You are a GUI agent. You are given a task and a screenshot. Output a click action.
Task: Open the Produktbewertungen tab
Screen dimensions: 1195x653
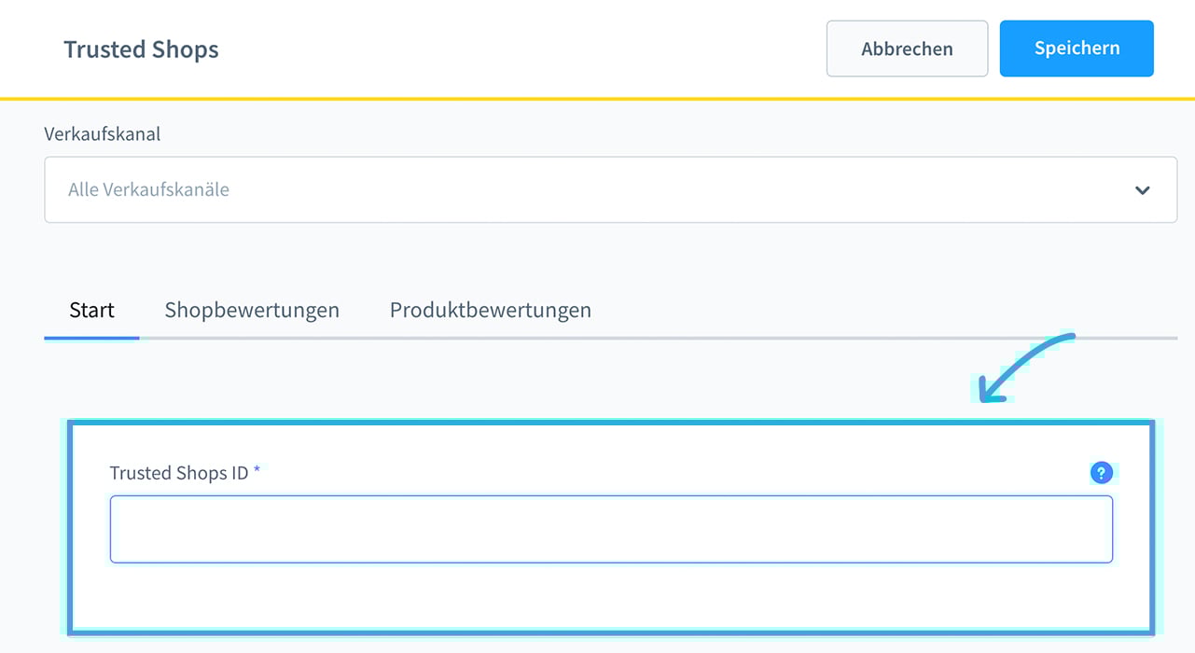click(x=491, y=310)
